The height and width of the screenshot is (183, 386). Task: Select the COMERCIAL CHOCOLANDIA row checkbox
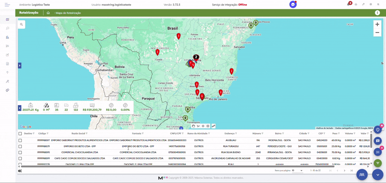click(20, 152)
